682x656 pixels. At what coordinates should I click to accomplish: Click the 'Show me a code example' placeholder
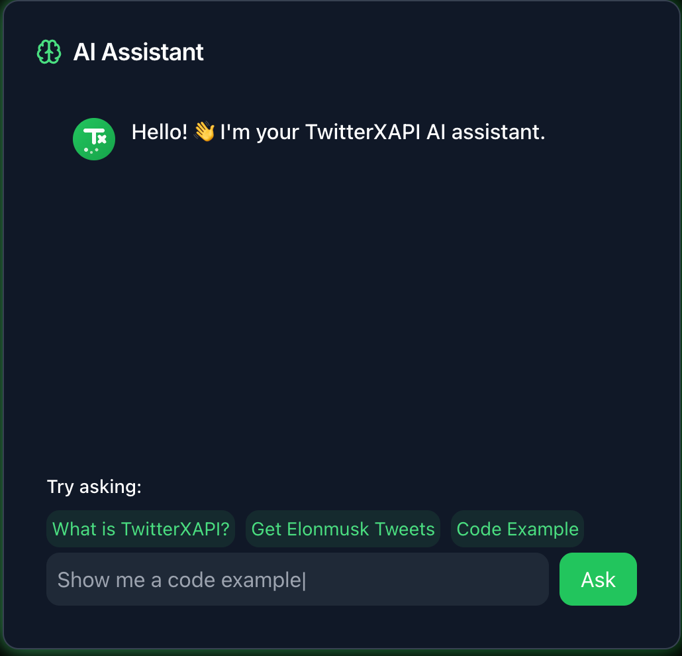(x=179, y=580)
